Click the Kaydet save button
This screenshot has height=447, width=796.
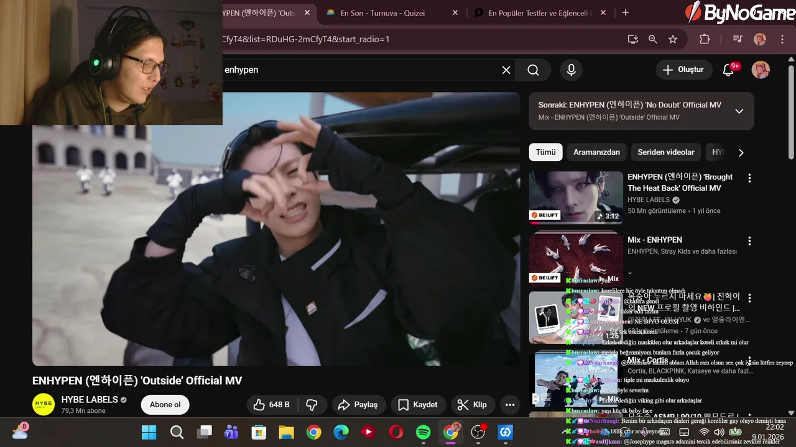[418, 405]
